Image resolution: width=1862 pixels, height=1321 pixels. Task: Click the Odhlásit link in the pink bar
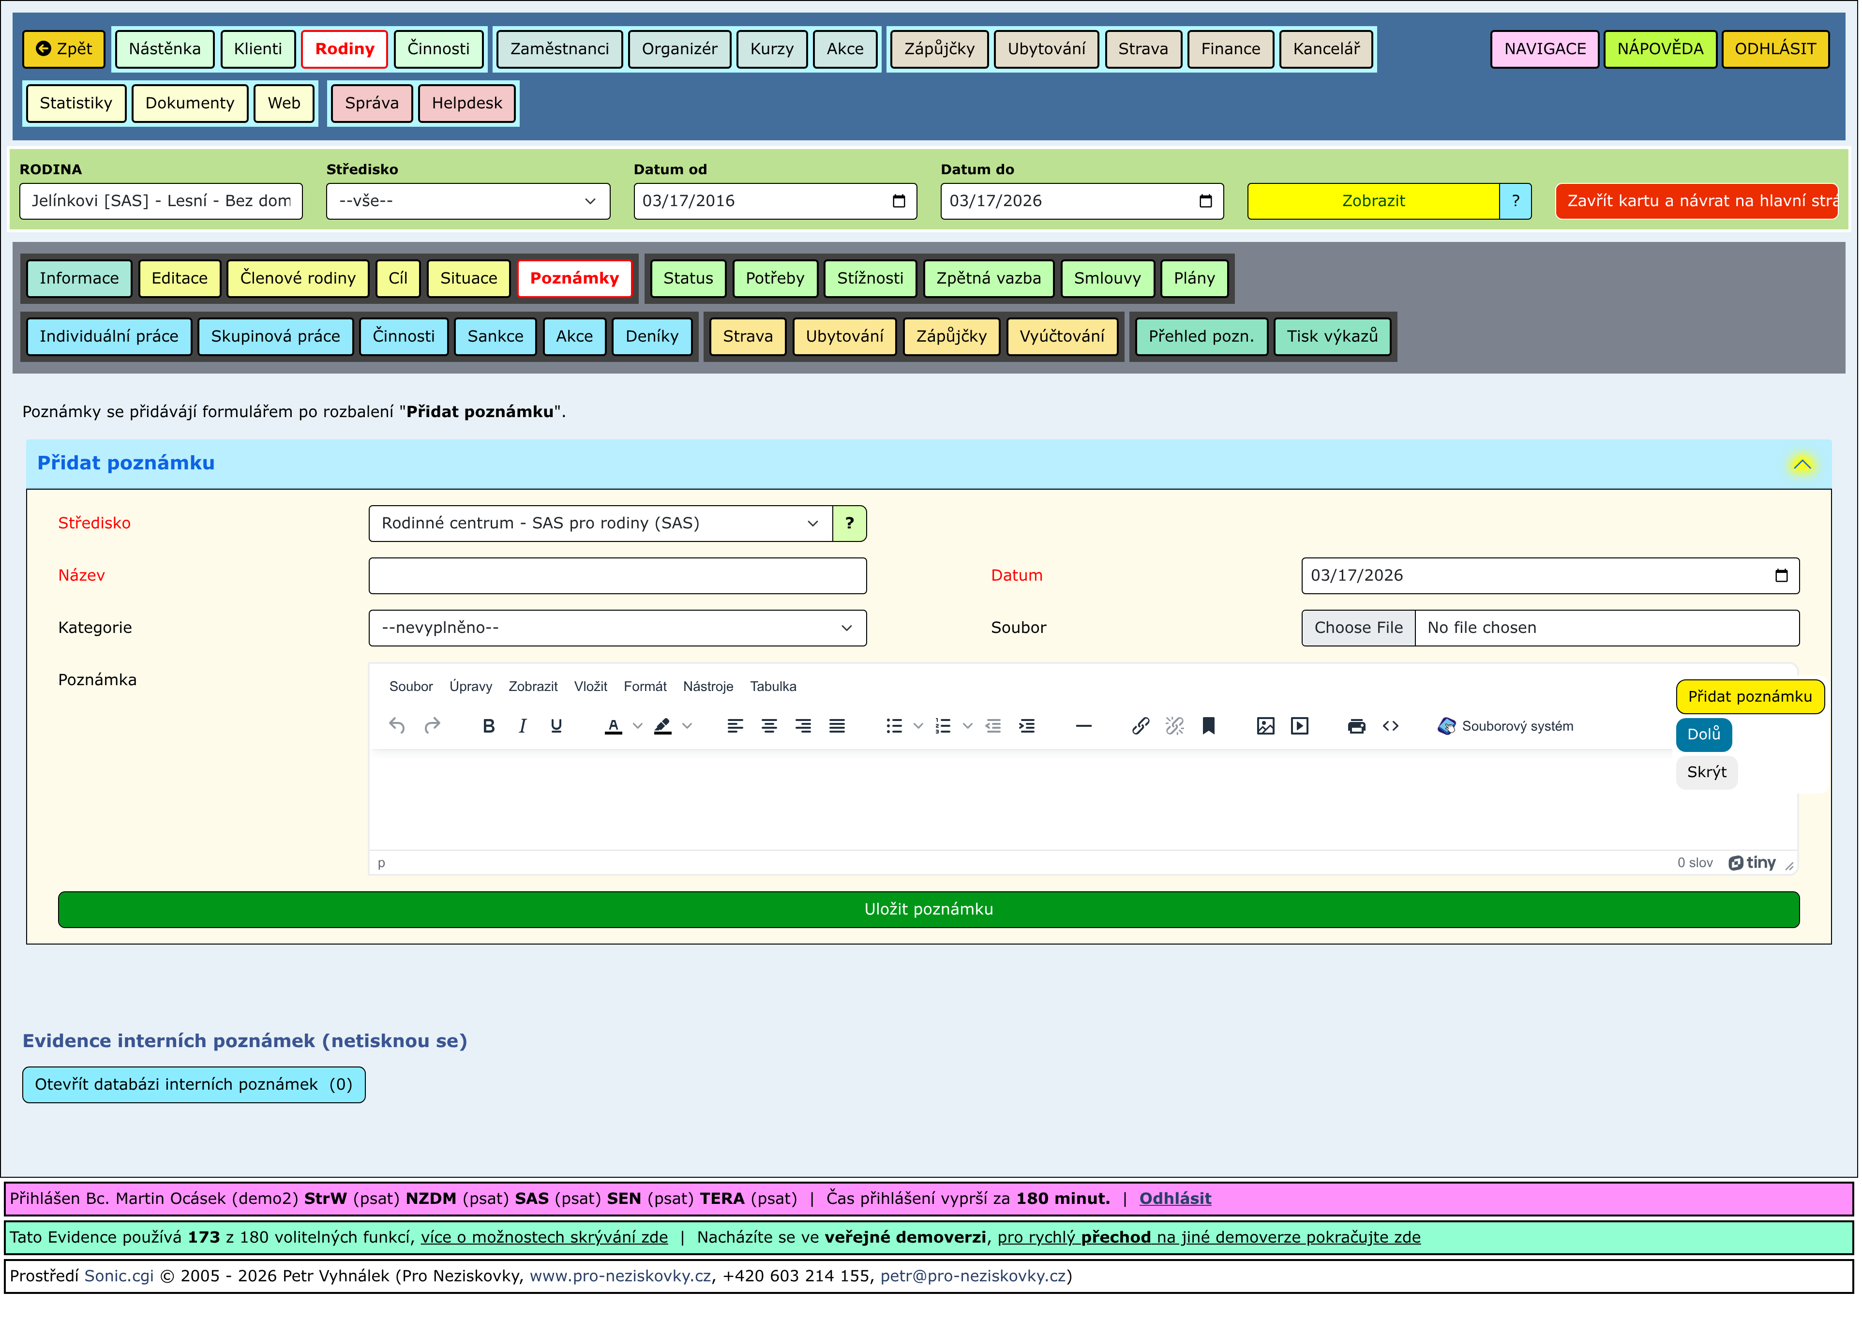click(x=1174, y=1198)
